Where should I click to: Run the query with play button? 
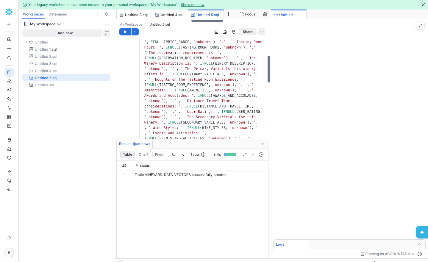[125, 32]
